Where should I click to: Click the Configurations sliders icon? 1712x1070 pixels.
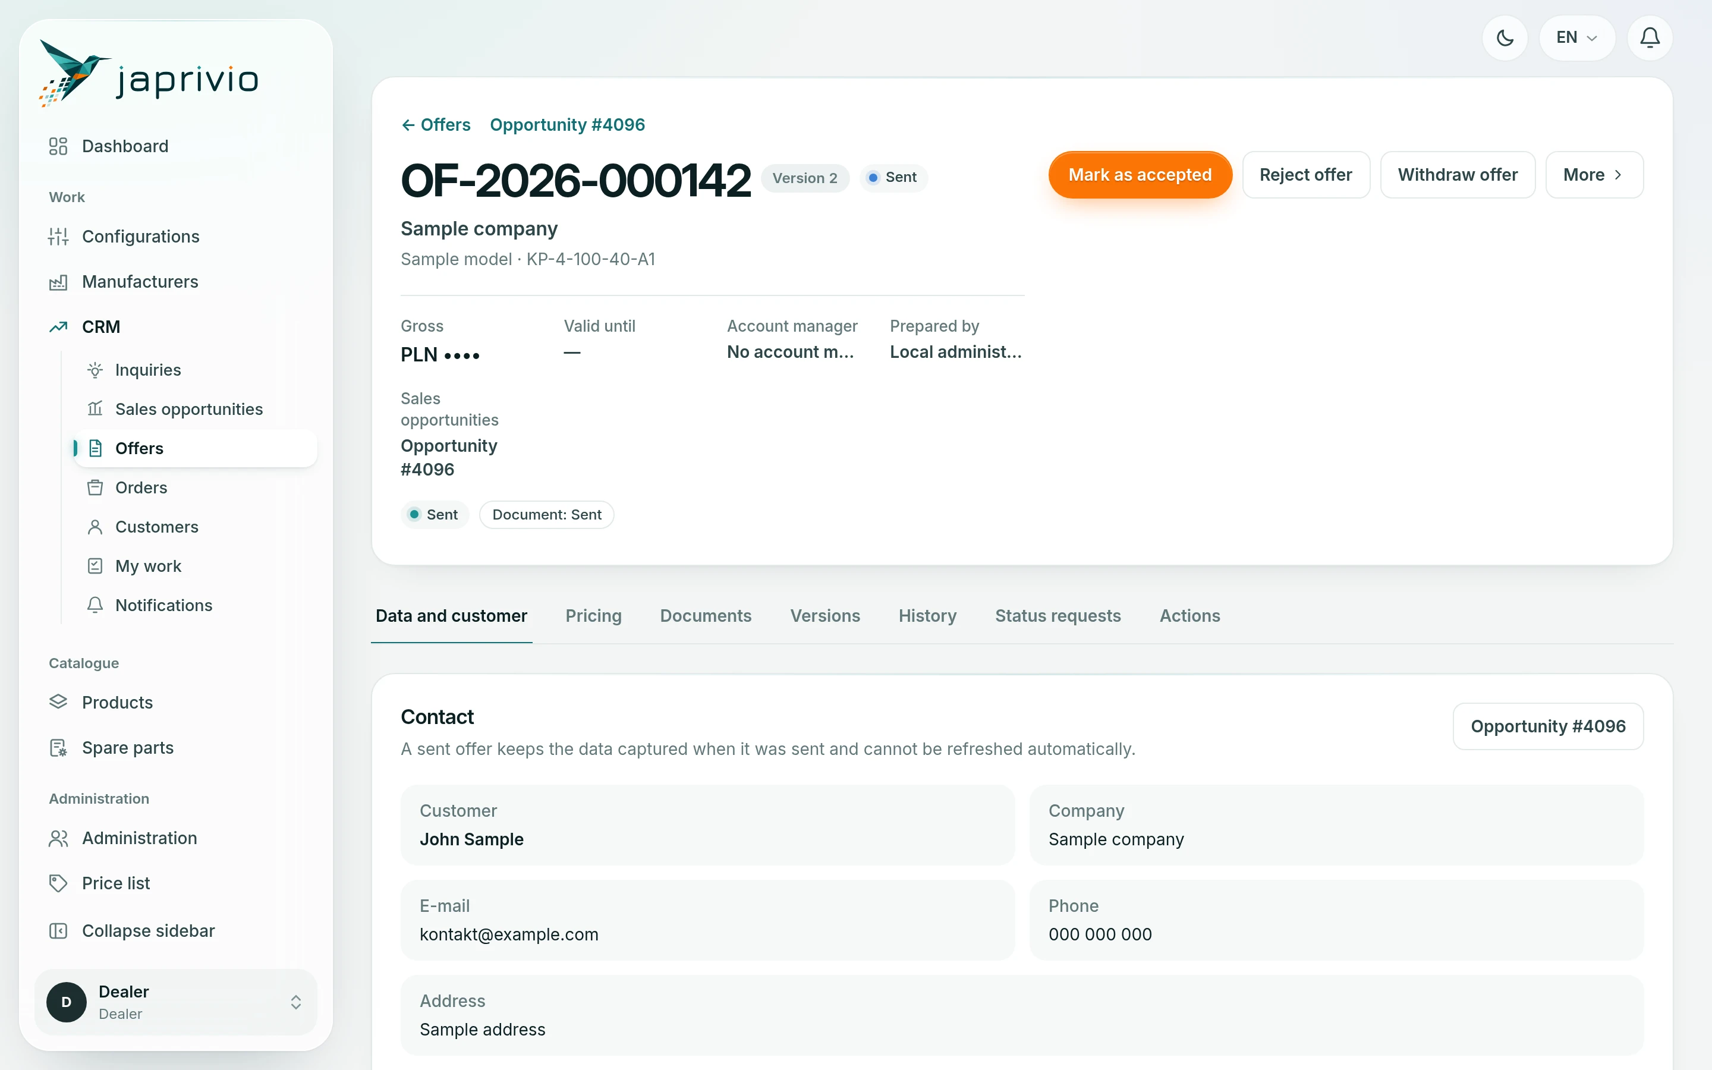point(58,237)
